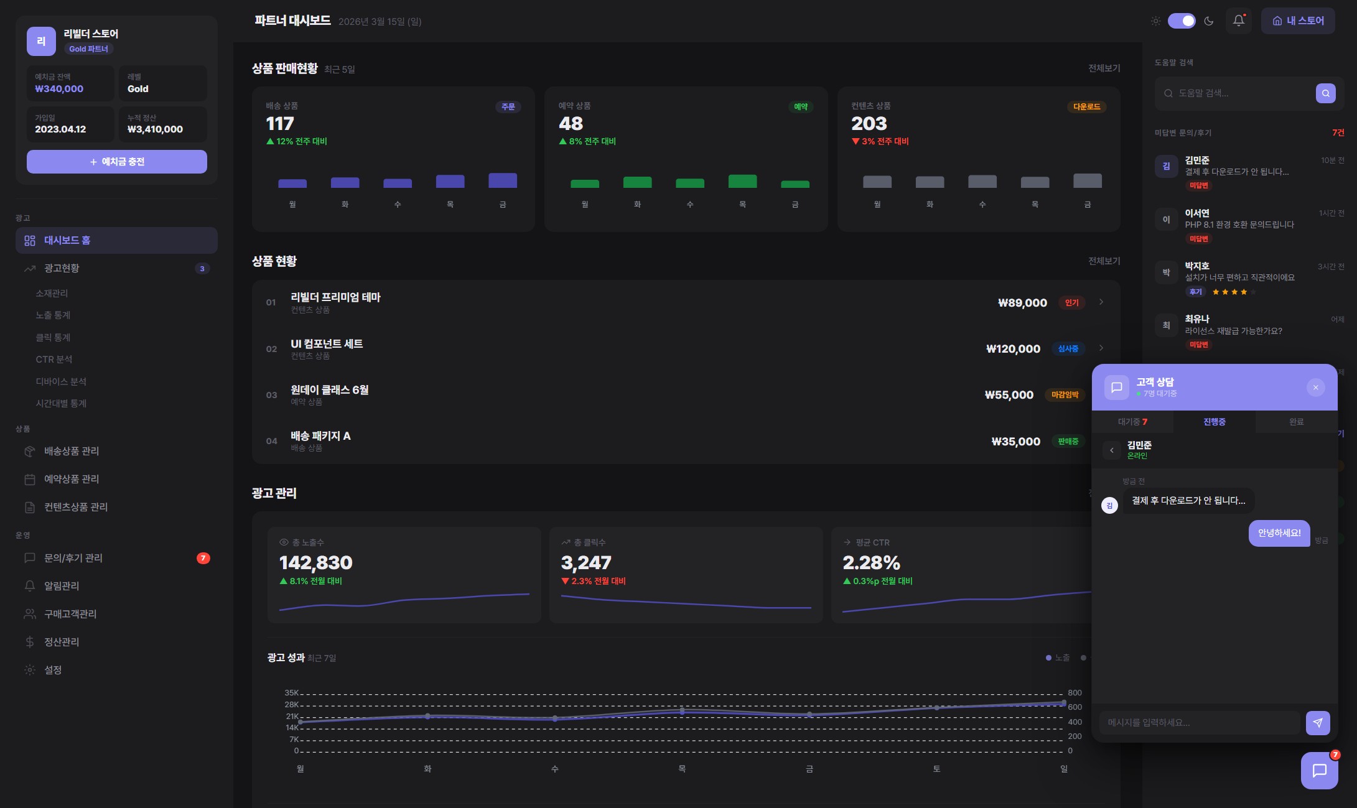The width and height of the screenshot is (1357, 808).
Task: Toggle 노출 series in chart legend
Action: pyautogui.click(x=1058, y=657)
